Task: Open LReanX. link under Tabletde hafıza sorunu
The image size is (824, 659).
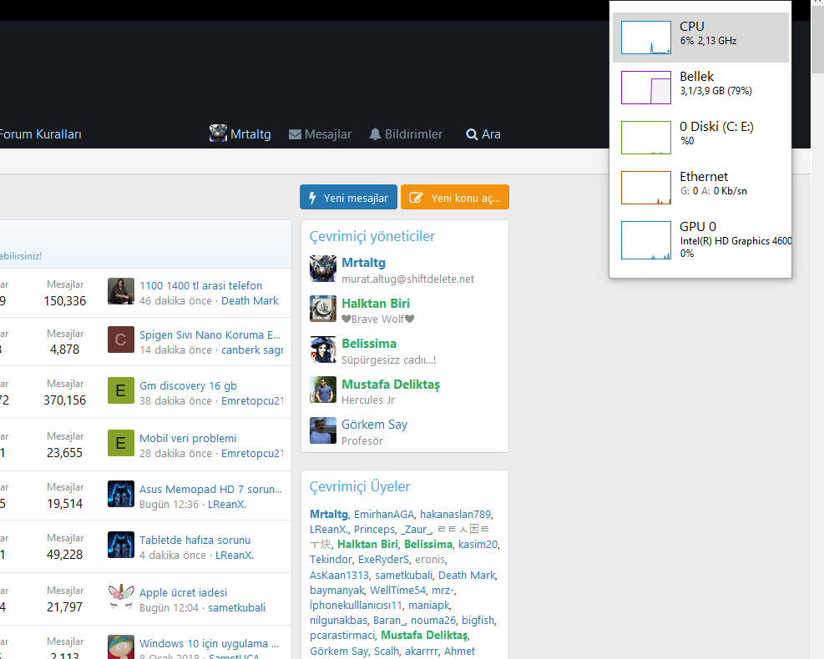Action: [x=235, y=556]
